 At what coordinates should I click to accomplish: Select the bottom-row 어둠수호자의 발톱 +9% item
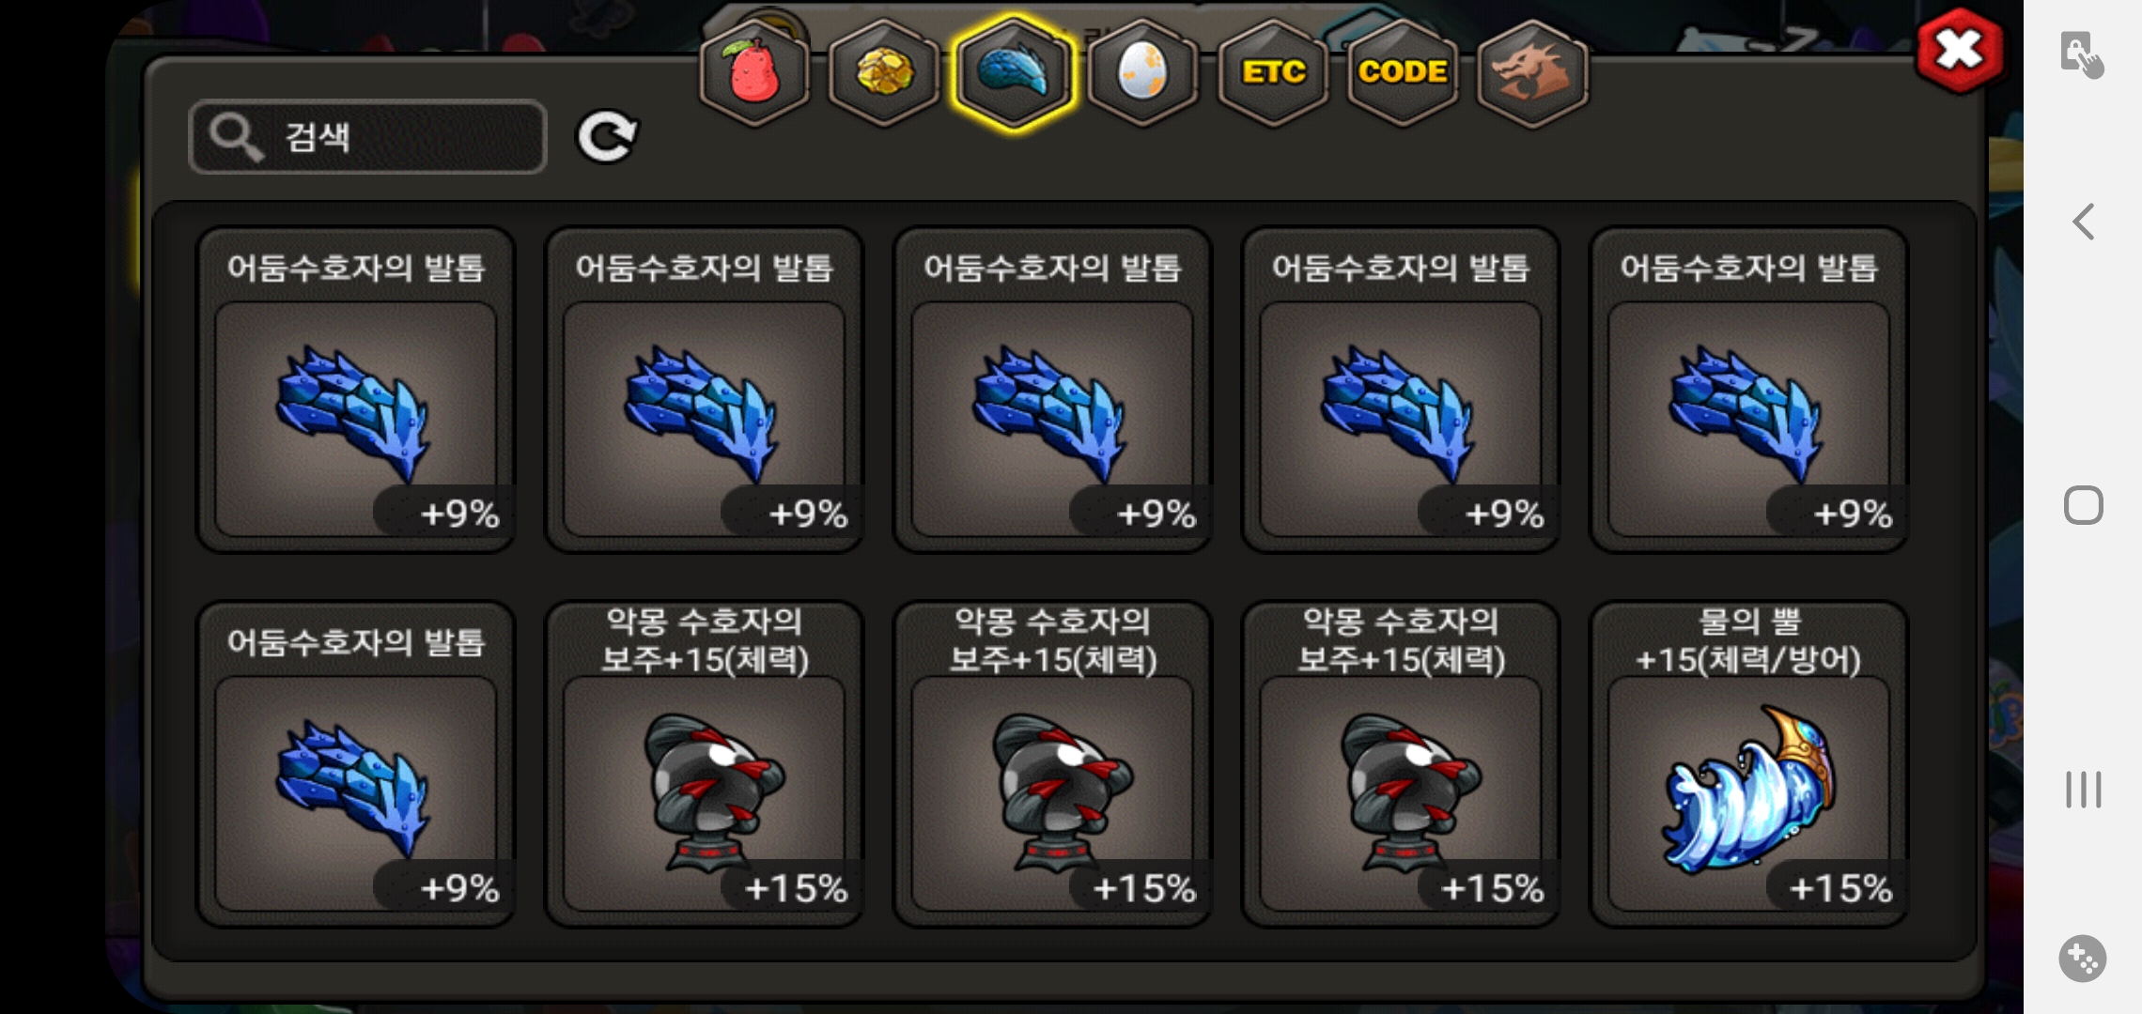click(356, 764)
